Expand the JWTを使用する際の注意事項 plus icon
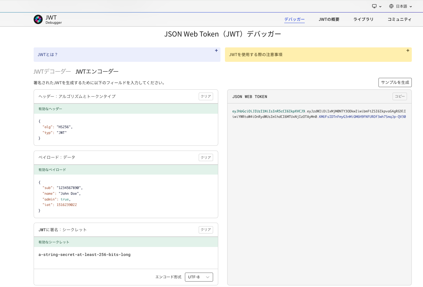 click(x=408, y=51)
